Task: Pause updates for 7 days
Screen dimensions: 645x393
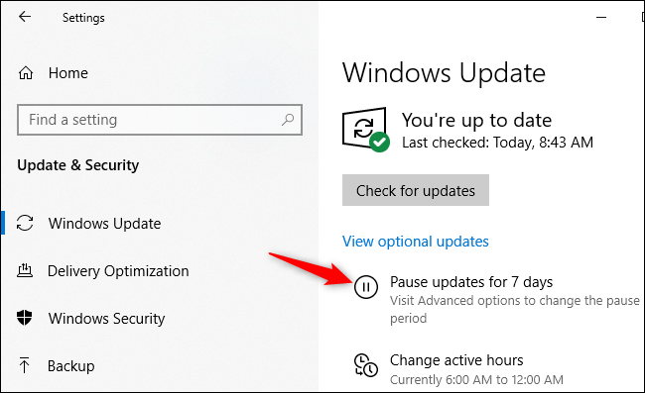Action: click(471, 282)
